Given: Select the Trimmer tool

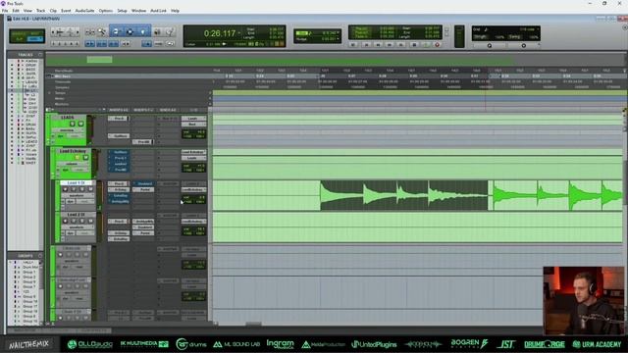Looking at the screenshot, I should (x=116, y=31).
